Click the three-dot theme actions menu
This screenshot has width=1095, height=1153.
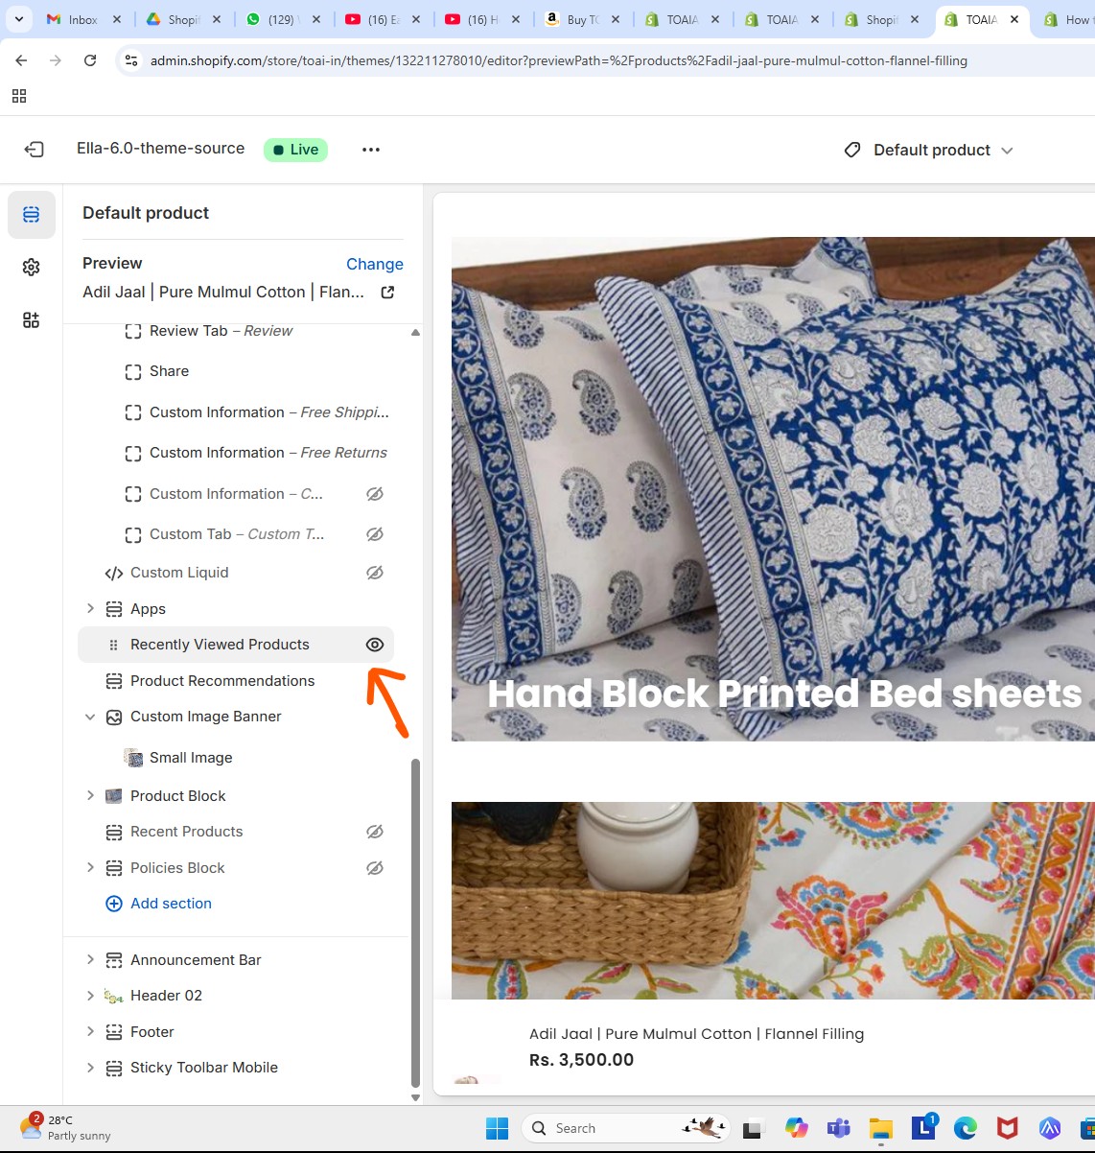pos(371,150)
